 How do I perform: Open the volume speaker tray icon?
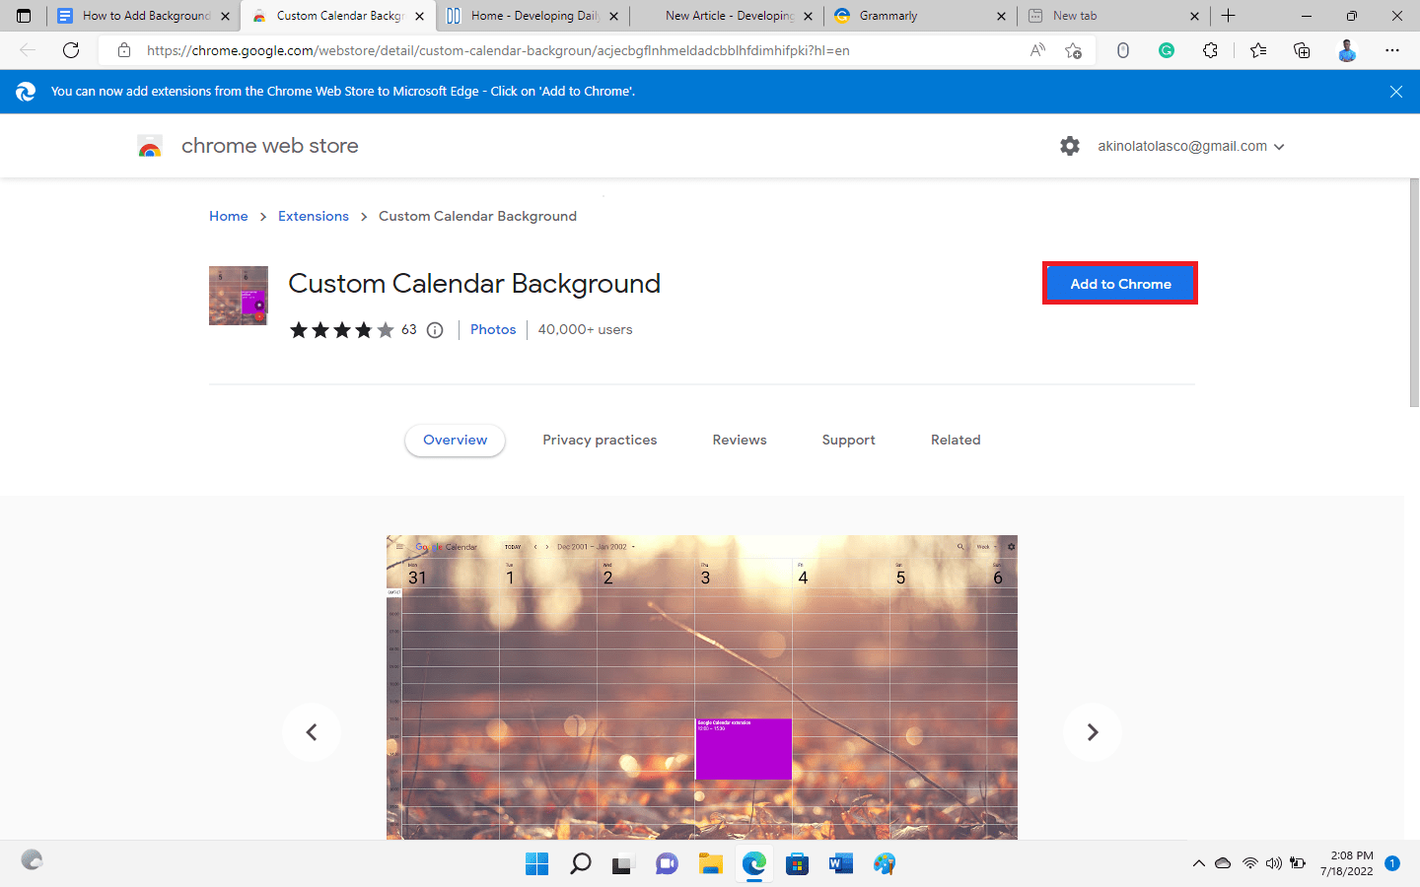(1273, 863)
